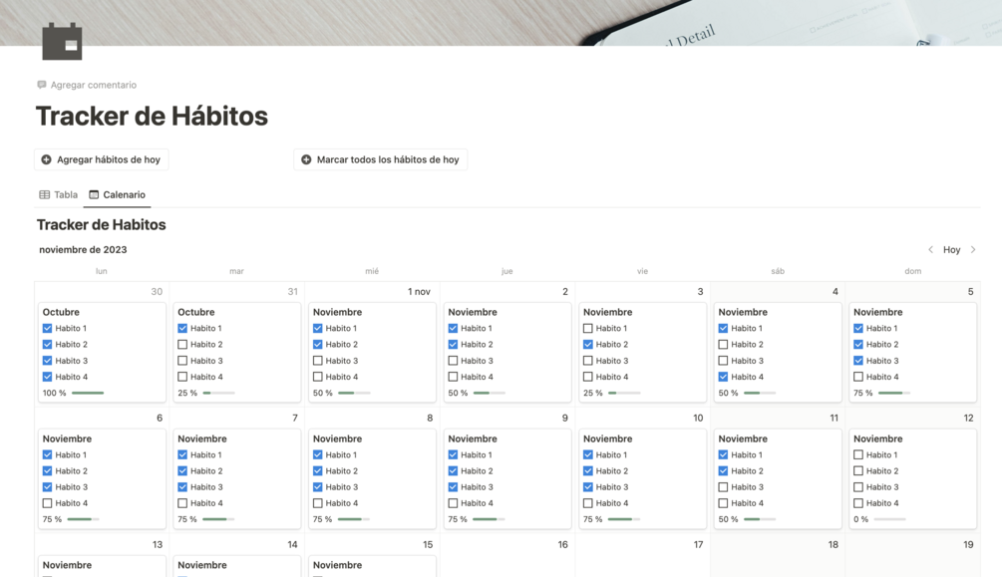Open the Noviembre card title on day 7
The width and height of the screenshot is (1002, 577).
202,438
